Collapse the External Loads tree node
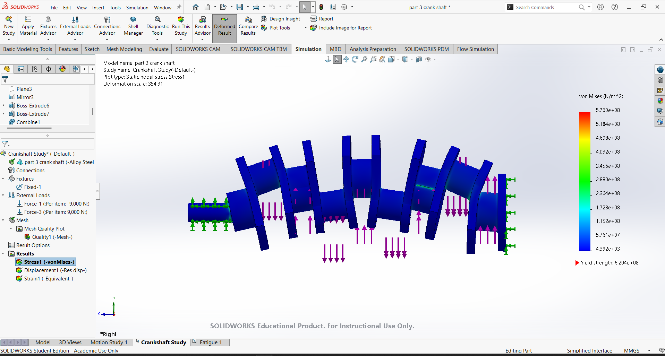This screenshot has height=356, width=665. (3, 196)
